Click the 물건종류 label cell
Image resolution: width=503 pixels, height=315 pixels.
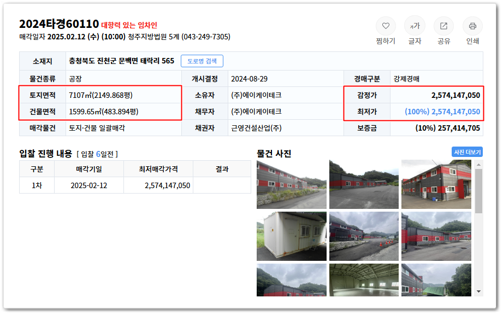(43, 79)
